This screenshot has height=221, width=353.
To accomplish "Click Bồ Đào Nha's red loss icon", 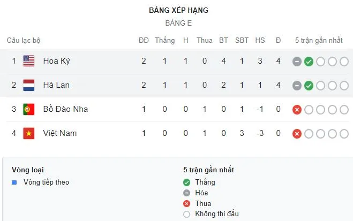I will [297, 110].
